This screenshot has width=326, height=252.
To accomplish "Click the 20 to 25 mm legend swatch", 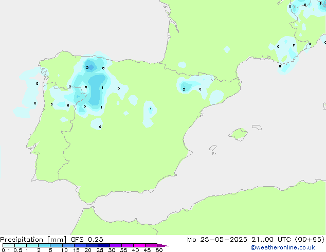I will point(92,245).
